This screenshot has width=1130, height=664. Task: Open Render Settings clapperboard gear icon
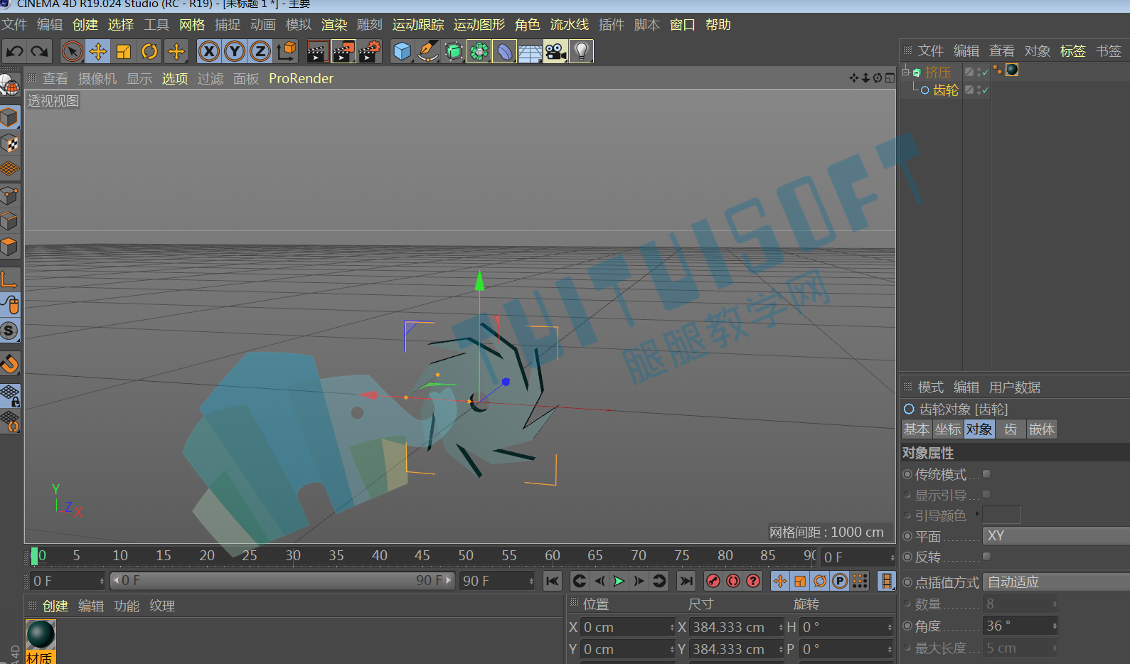tap(370, 51)
